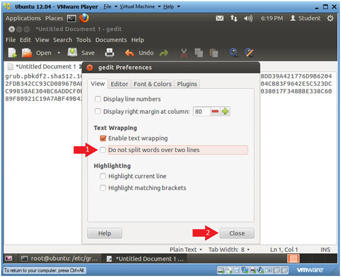Click the Help button in Preferences dialog

coord(105,233)
